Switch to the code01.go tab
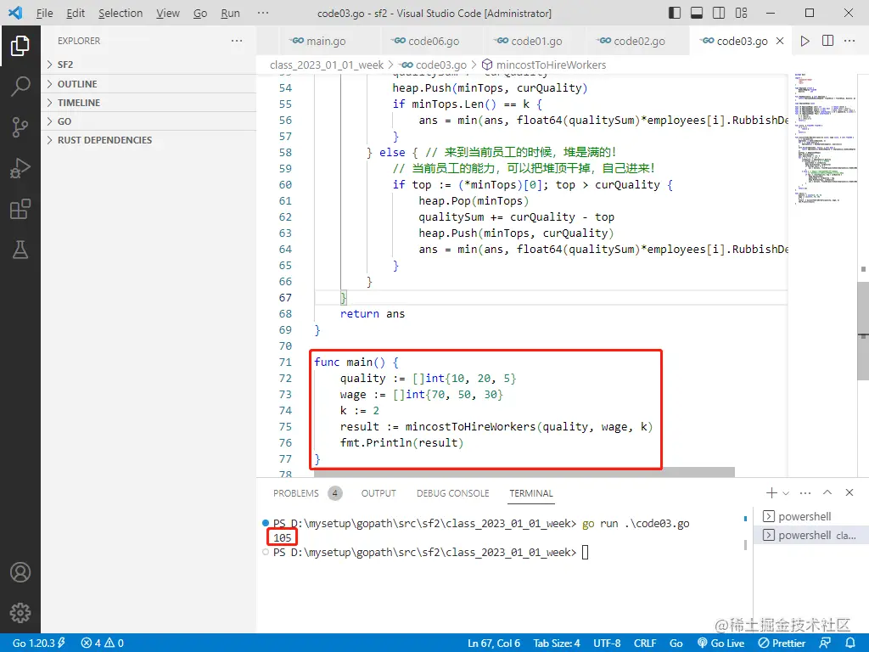 pos(536,41)
